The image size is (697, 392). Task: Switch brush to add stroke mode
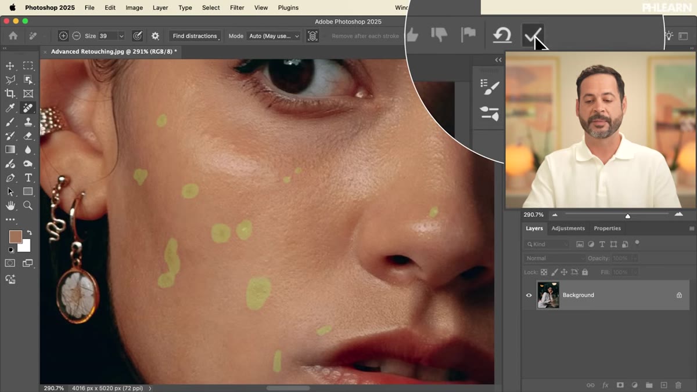(x=63, y=36)
